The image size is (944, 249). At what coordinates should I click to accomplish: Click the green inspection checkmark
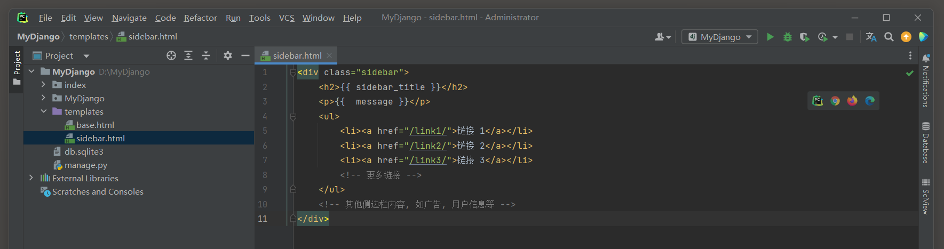point(910,73)
